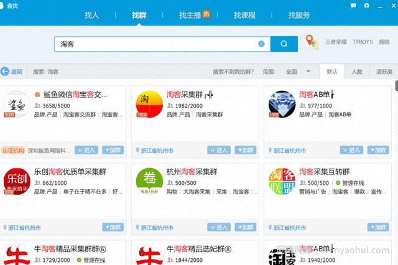Click +加群 for 淘客采集群
This screenshot has width=398, height=265.
tap(246, 151)
